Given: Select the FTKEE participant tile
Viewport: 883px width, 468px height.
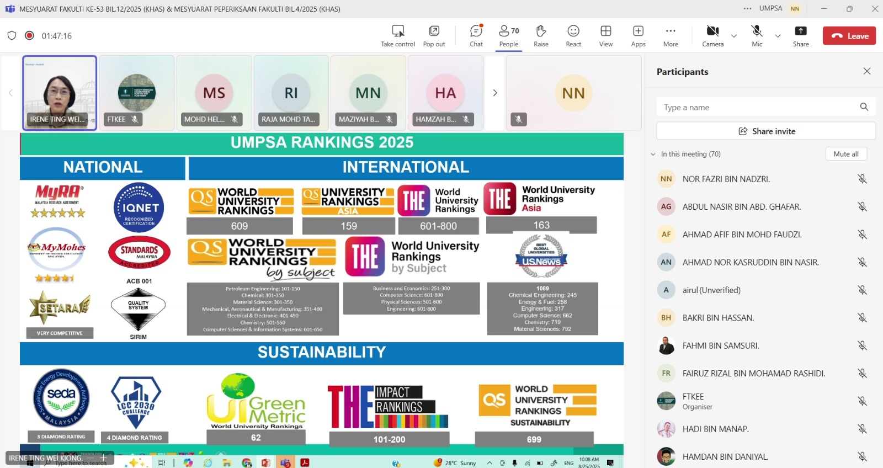Looking at the screenshot, I should pyautogui.click(x=137, y=93).
